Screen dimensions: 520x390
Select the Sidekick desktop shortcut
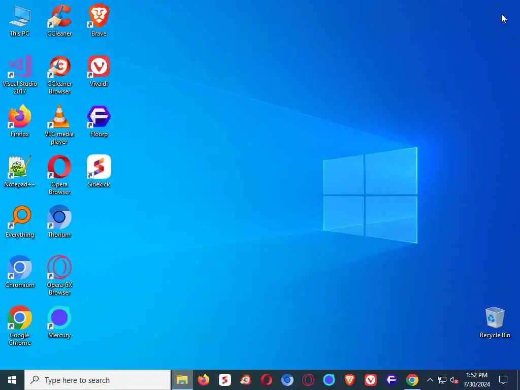(99, 172)
